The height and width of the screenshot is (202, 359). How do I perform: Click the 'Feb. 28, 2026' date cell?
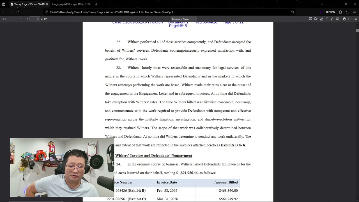coord(167,190)
